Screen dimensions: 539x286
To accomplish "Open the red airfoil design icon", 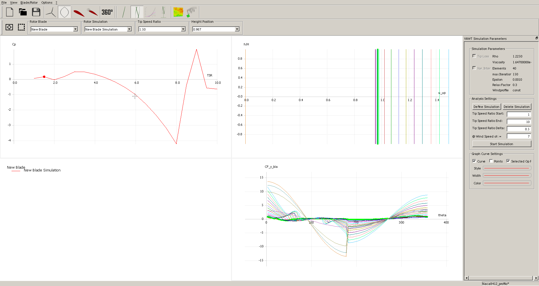I will tap(79, 12).
